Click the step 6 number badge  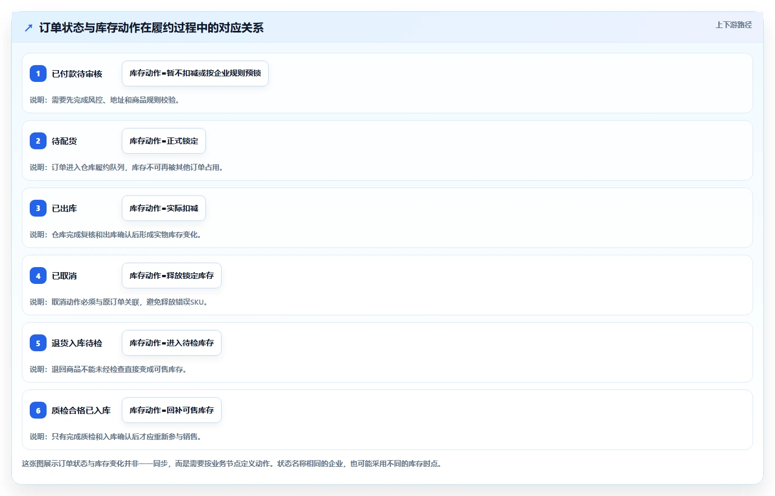[38, 410]
